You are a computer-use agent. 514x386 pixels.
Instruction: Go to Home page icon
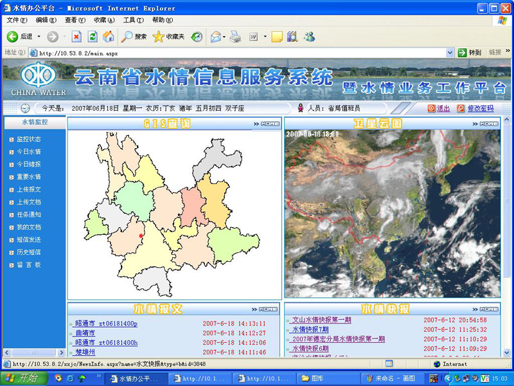pos(109,37)
